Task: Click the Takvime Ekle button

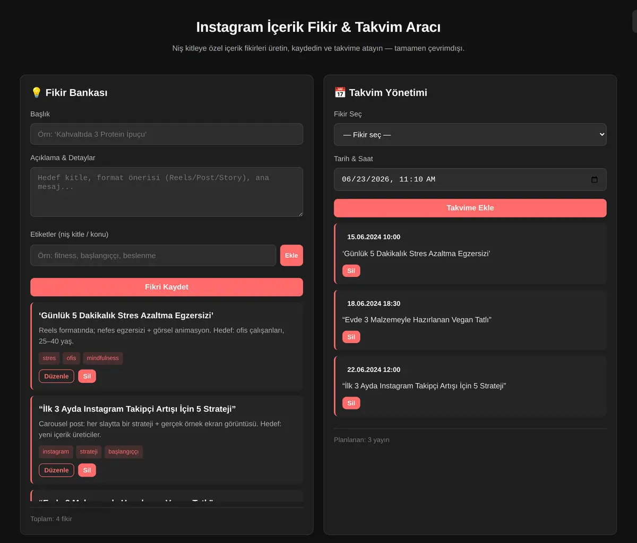Action: (x=470, y=208)
